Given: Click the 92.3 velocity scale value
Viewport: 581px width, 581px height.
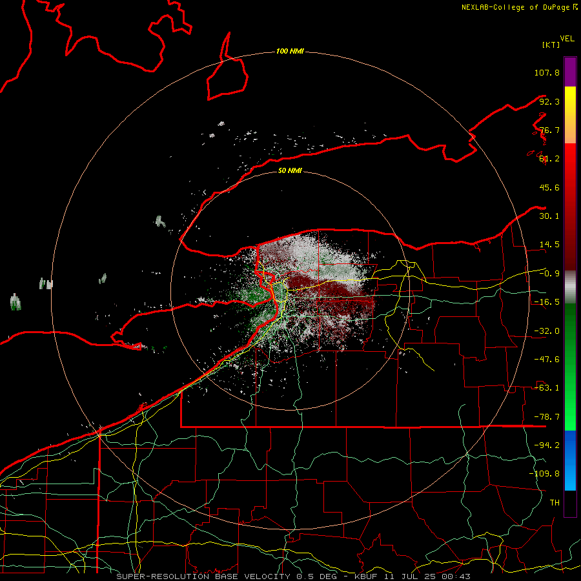Looking at the screenshot, I should (549, 101).
